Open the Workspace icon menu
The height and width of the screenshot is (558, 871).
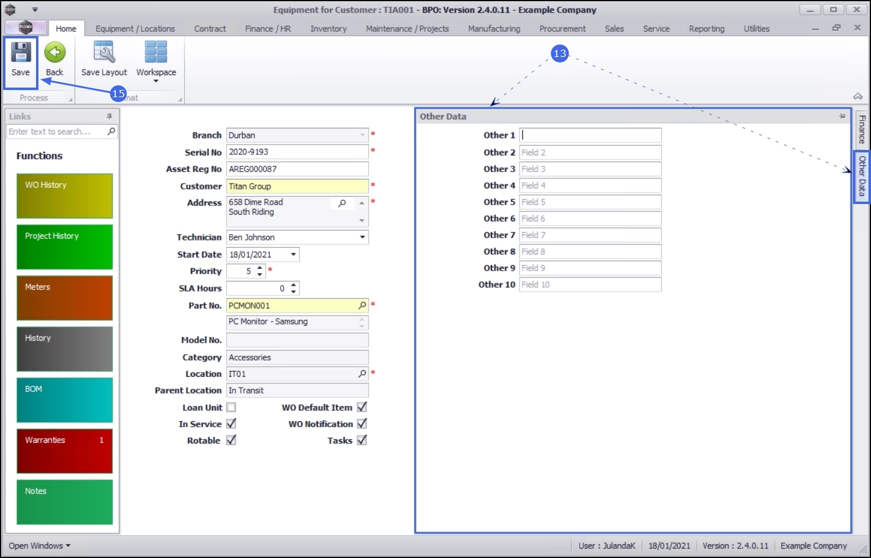pos(156,53)
